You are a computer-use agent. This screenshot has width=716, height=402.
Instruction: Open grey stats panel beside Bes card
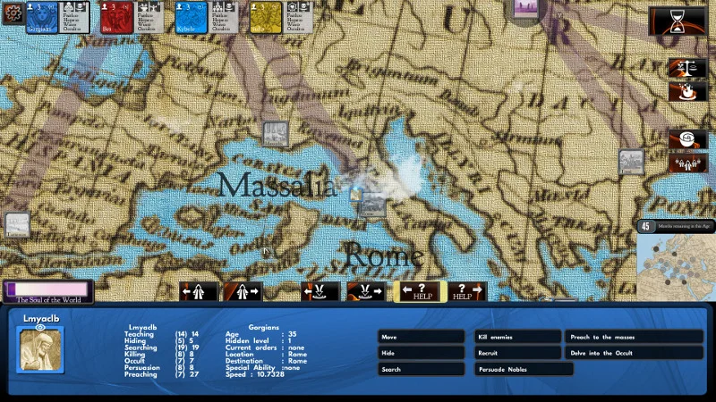(149, 17)
